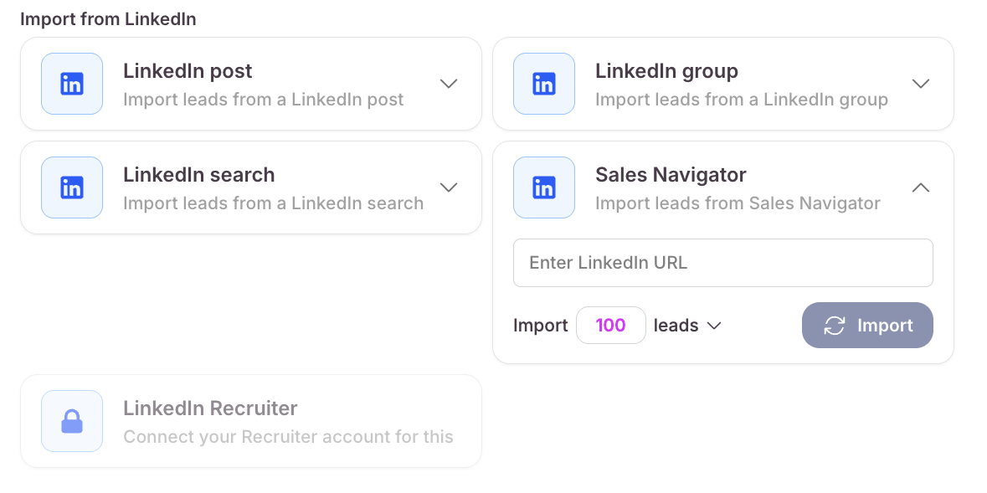Select the LinkedIn post title

click(x=188, y=71)
